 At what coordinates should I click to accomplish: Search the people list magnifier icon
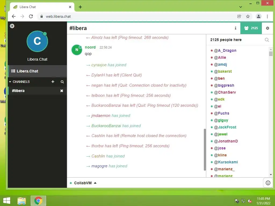[x=267, y=40]
